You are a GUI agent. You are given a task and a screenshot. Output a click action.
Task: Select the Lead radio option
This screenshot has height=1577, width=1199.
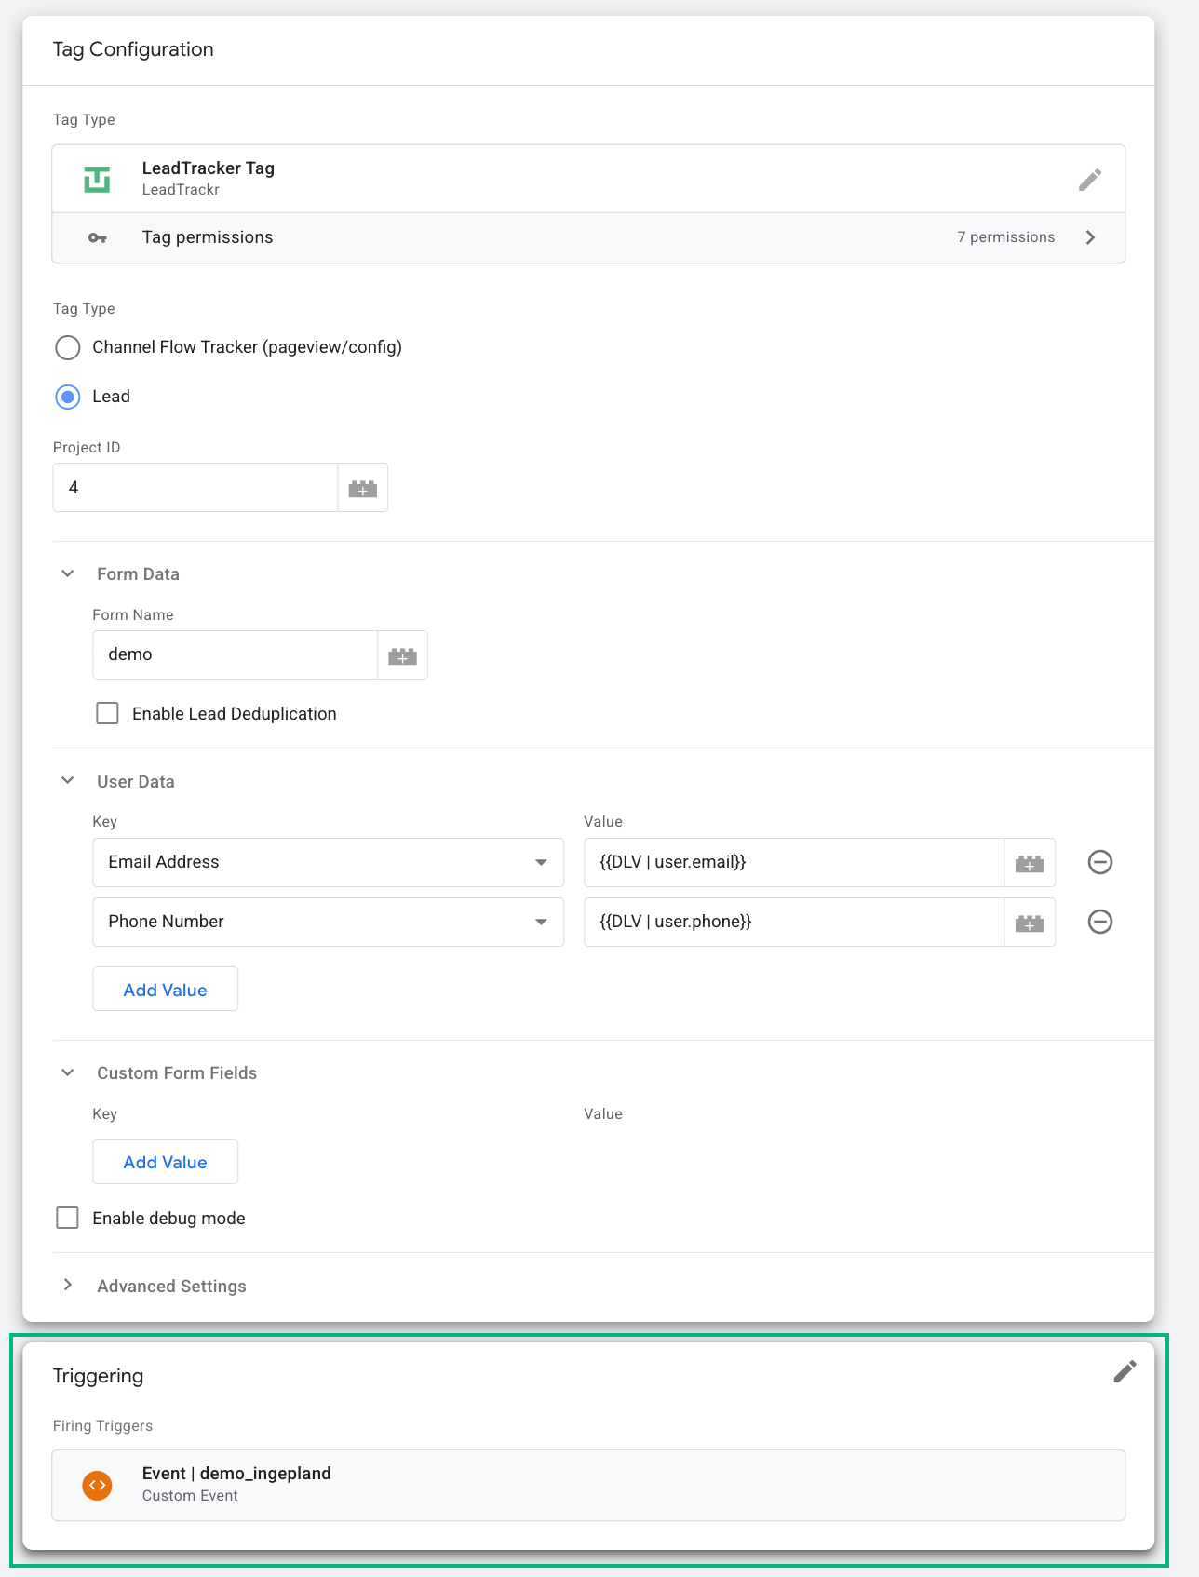(68, 397)
